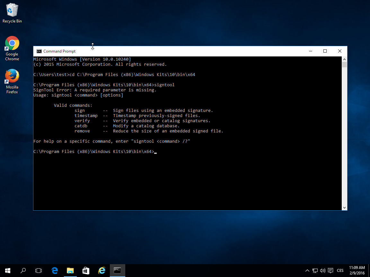This screenshot has width=370, height=277.
Task: Open File Explorer from taskbar
Action: pos(70,271)
